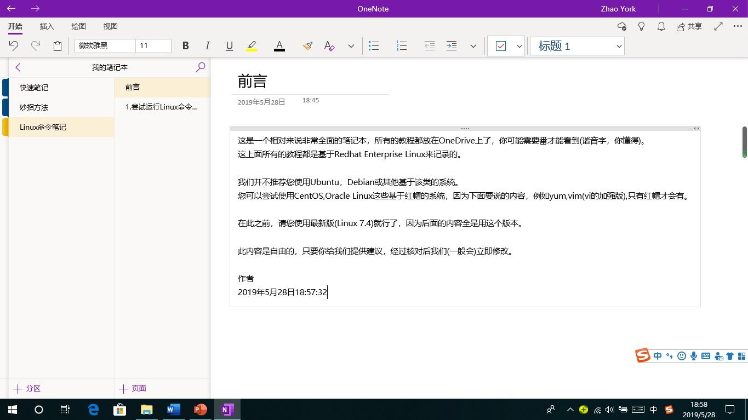Apply yellow text highlight color
Screen dimensions: 748x420
[x=252, y=46]
